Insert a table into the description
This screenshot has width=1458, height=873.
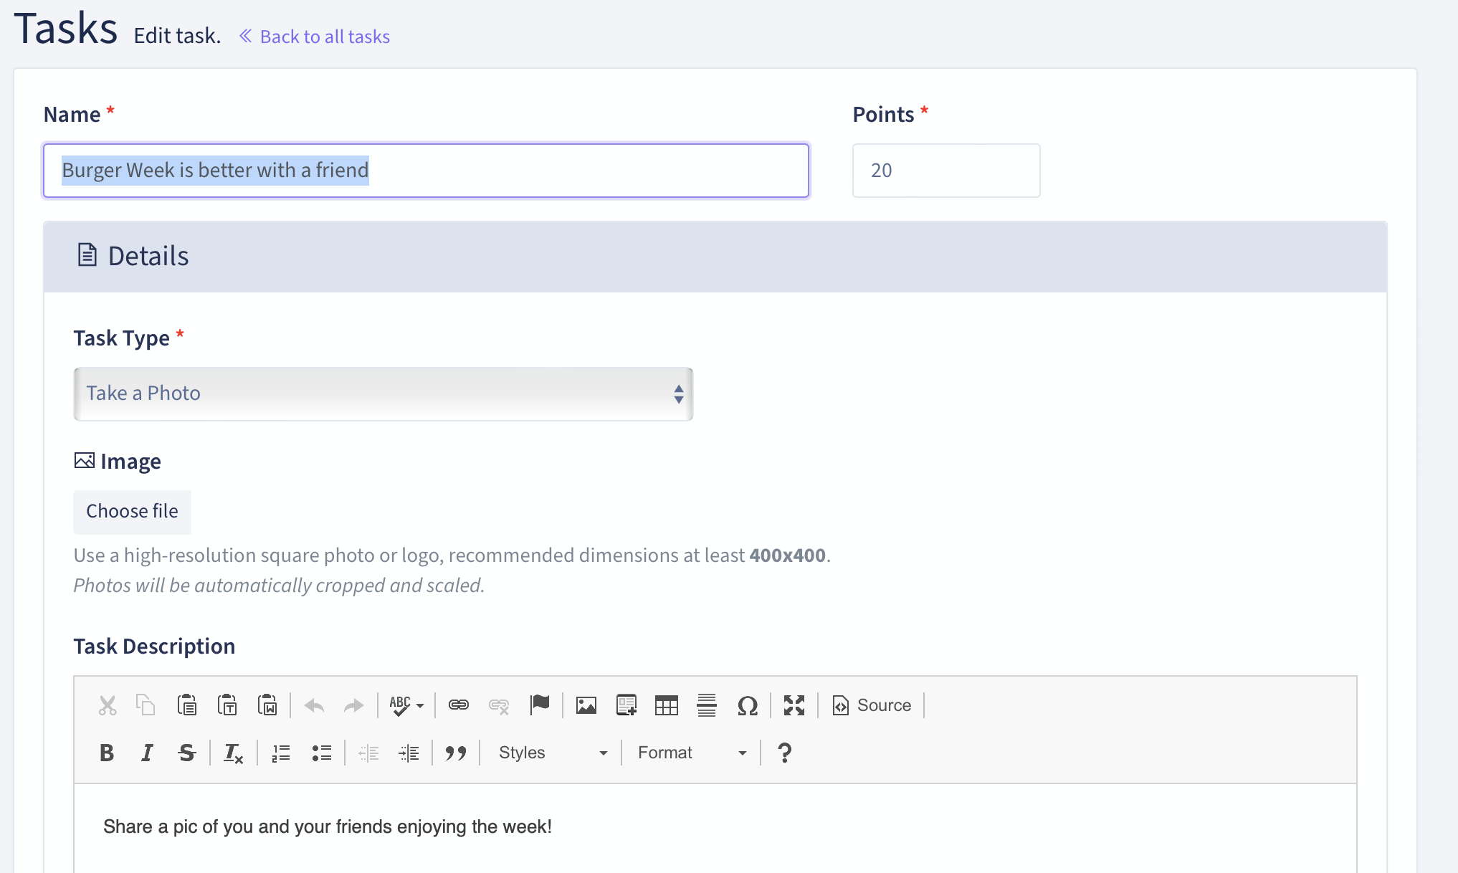pyautogui.click(x=667, y=705)
